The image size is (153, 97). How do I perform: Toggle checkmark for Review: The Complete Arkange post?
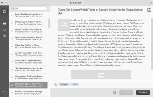[x=12, y=93]
